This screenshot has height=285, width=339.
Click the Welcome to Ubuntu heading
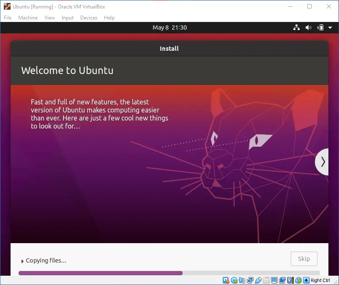pos(67,71)
